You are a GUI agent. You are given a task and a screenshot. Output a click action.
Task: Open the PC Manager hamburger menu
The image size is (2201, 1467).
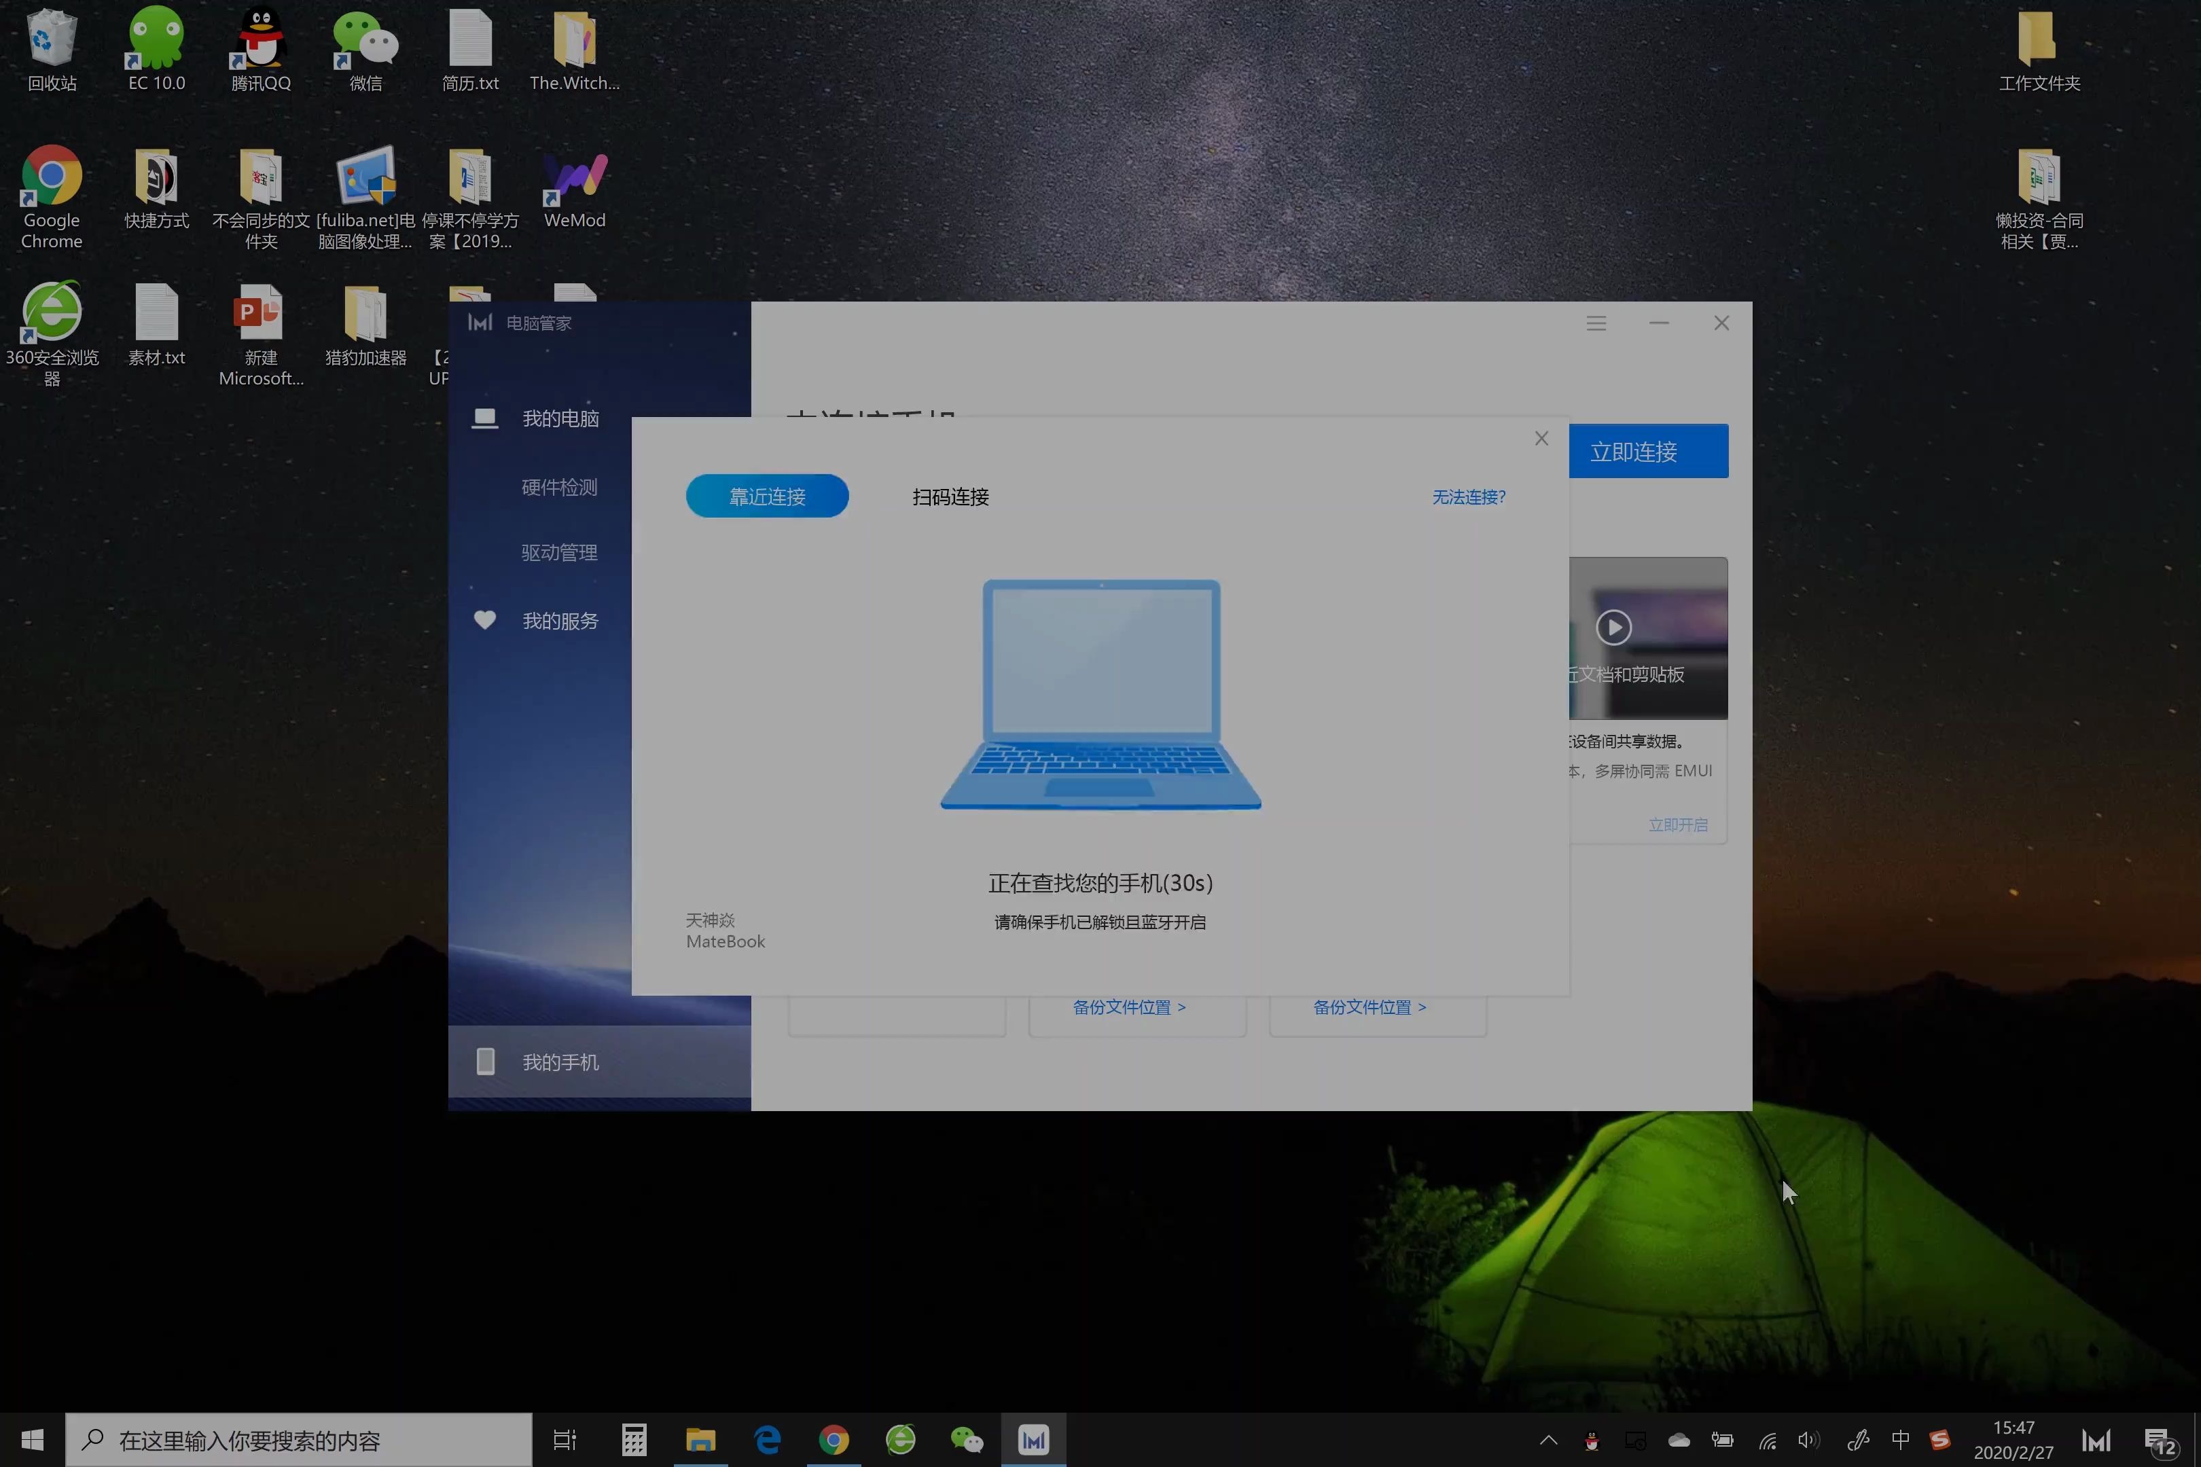pos(1596,322)
